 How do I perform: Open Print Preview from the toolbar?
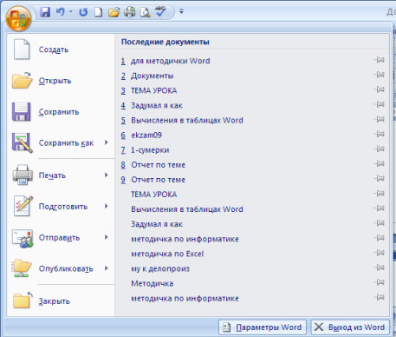pos(146,12)
